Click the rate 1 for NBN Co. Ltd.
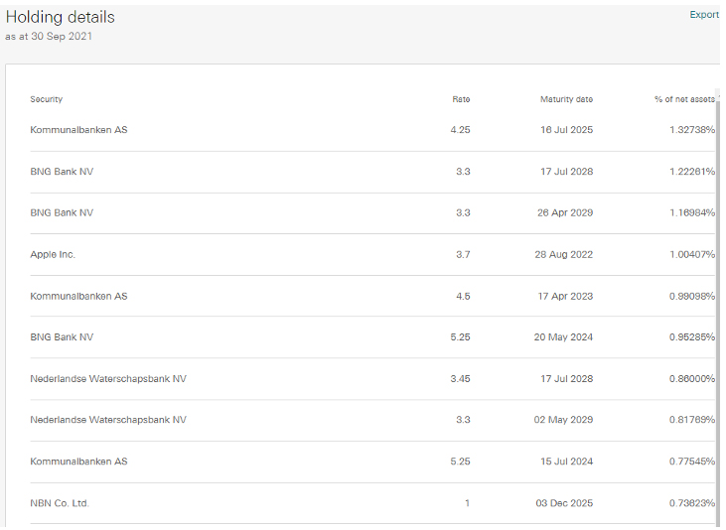726x530 pixels. (x=467, y=502)
